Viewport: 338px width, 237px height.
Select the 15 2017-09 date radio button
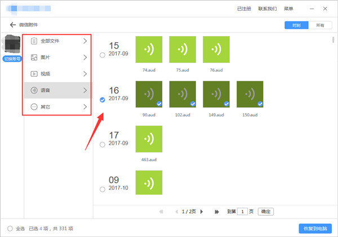pyautogui.click(x=103, y=55)
